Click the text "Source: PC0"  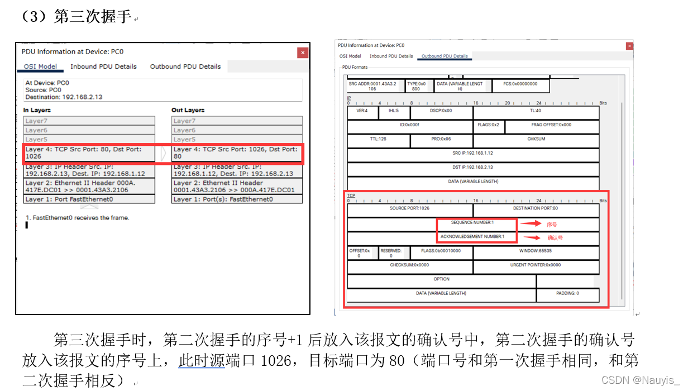coord(44,90)
